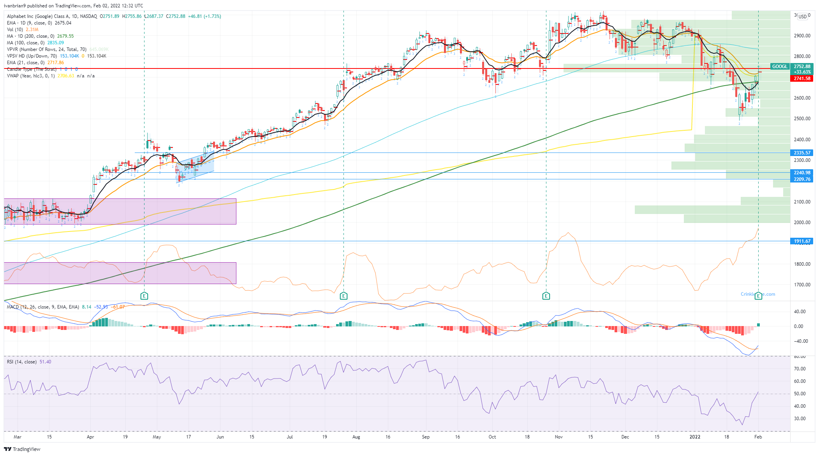The width and height of the screenshot is (819, 456).
Task: Select the lower purple rectangle drawing
Action: 120,273
